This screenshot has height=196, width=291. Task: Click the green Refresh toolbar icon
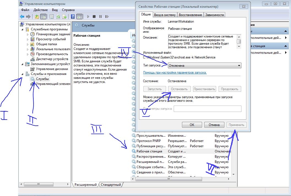[x=58, y=17]
